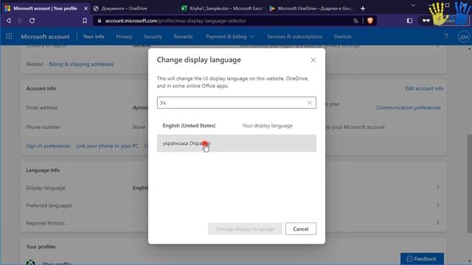Open a new browser tab with plus
Image resolution: width=472 pixels, height=265 pixels.
tap(363, 8)
